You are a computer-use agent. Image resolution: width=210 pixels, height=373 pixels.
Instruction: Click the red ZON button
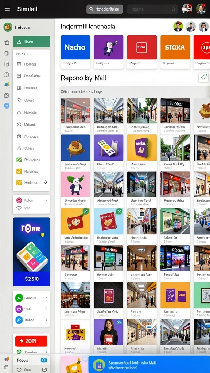click(31, 341)
